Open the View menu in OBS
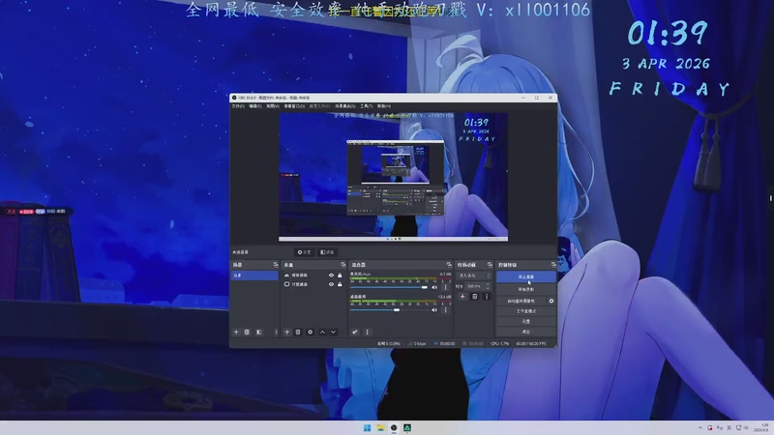Image resolution: width=774 pixels, height=435 pixels. (273, 106)
